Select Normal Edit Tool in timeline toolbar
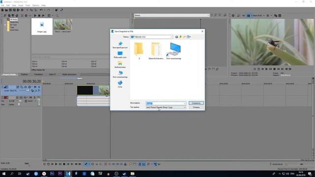The height and width of the screenshot is (177, 315). click(86, 164)
